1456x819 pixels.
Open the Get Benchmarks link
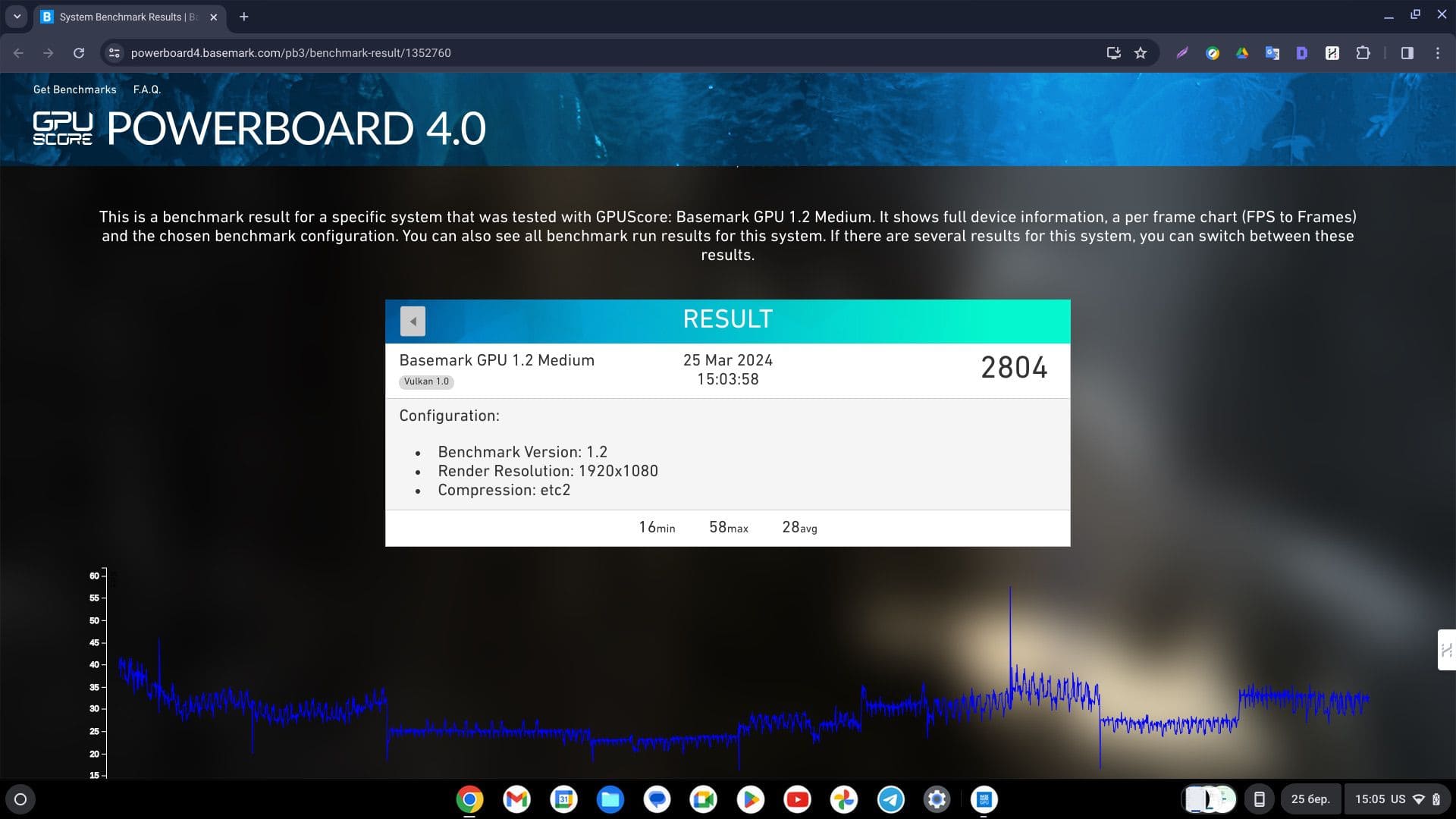pyautogui.click(x=74, y=89)
